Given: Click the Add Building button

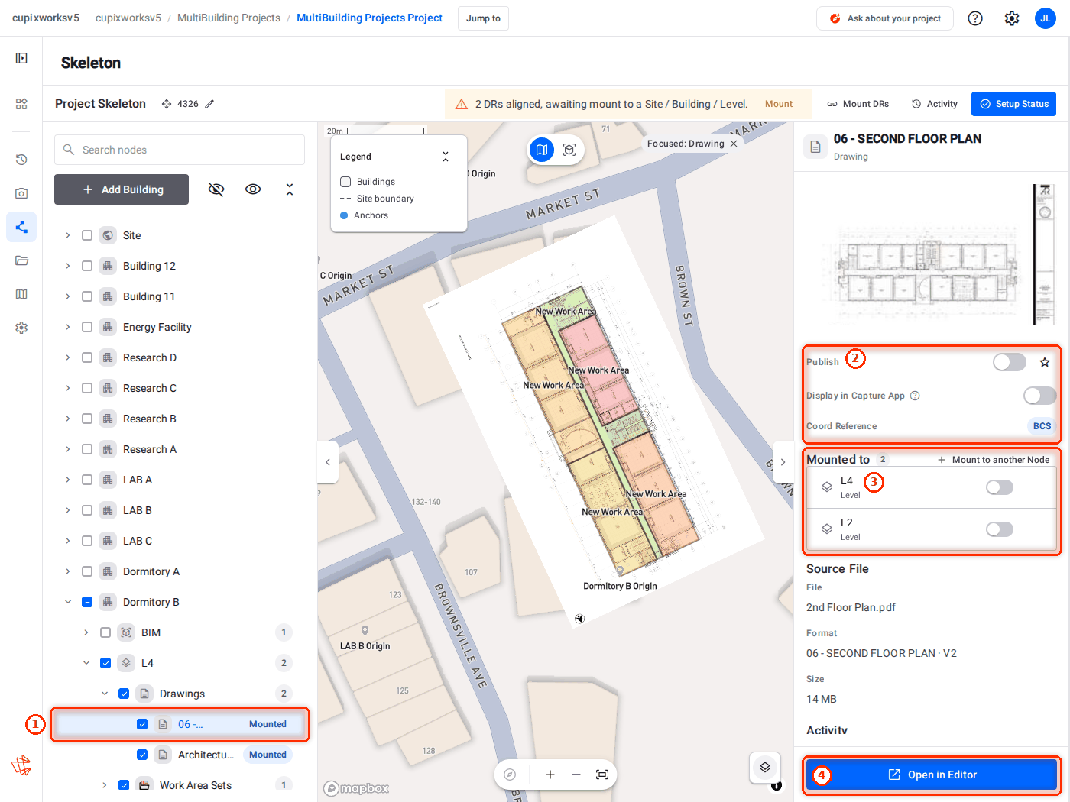Looking at the screenshot, I should [122, 189].
